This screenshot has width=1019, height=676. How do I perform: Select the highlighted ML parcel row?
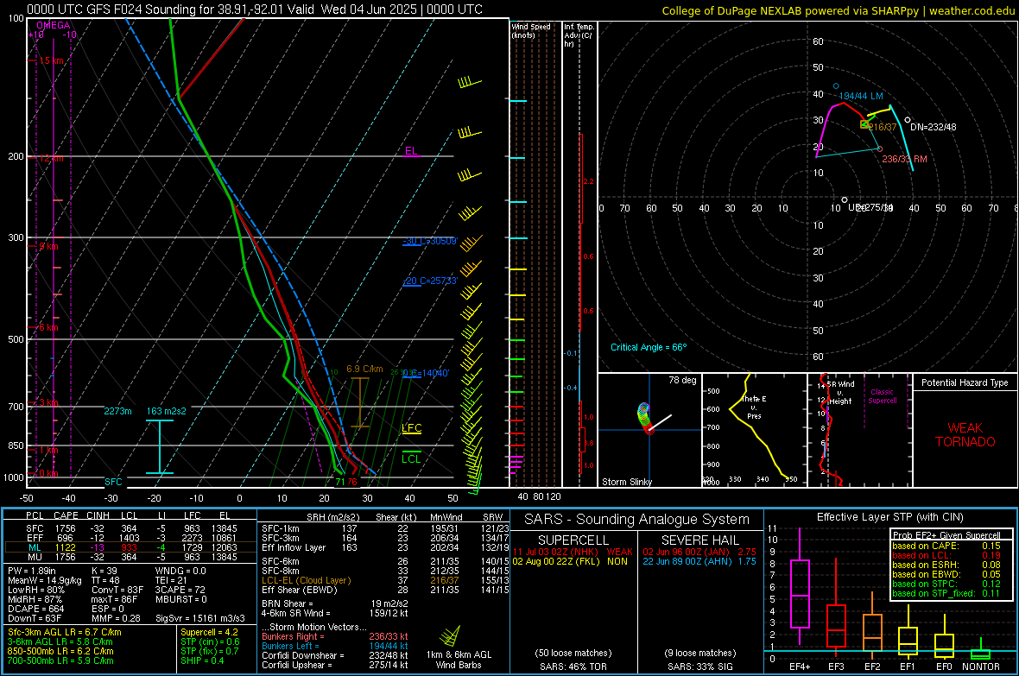coord(130,547)
